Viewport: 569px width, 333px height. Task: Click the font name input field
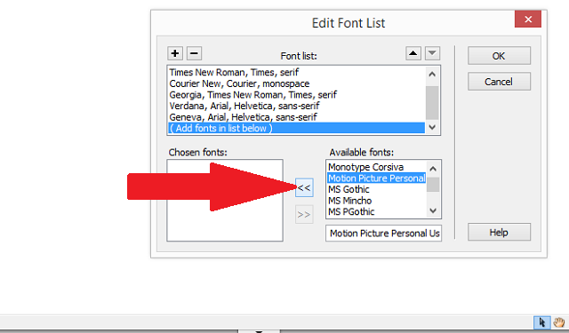[x=383, y=234]
